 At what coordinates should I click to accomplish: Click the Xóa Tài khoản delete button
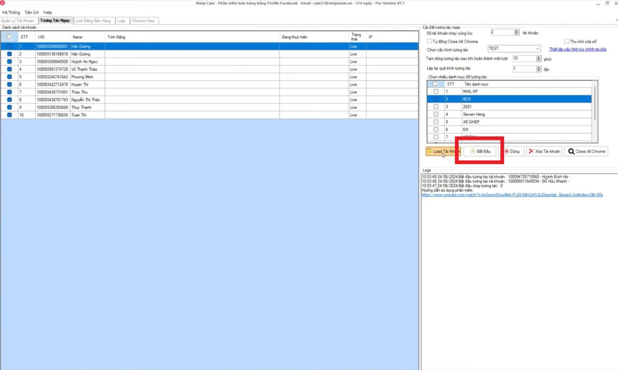(544, 151)
